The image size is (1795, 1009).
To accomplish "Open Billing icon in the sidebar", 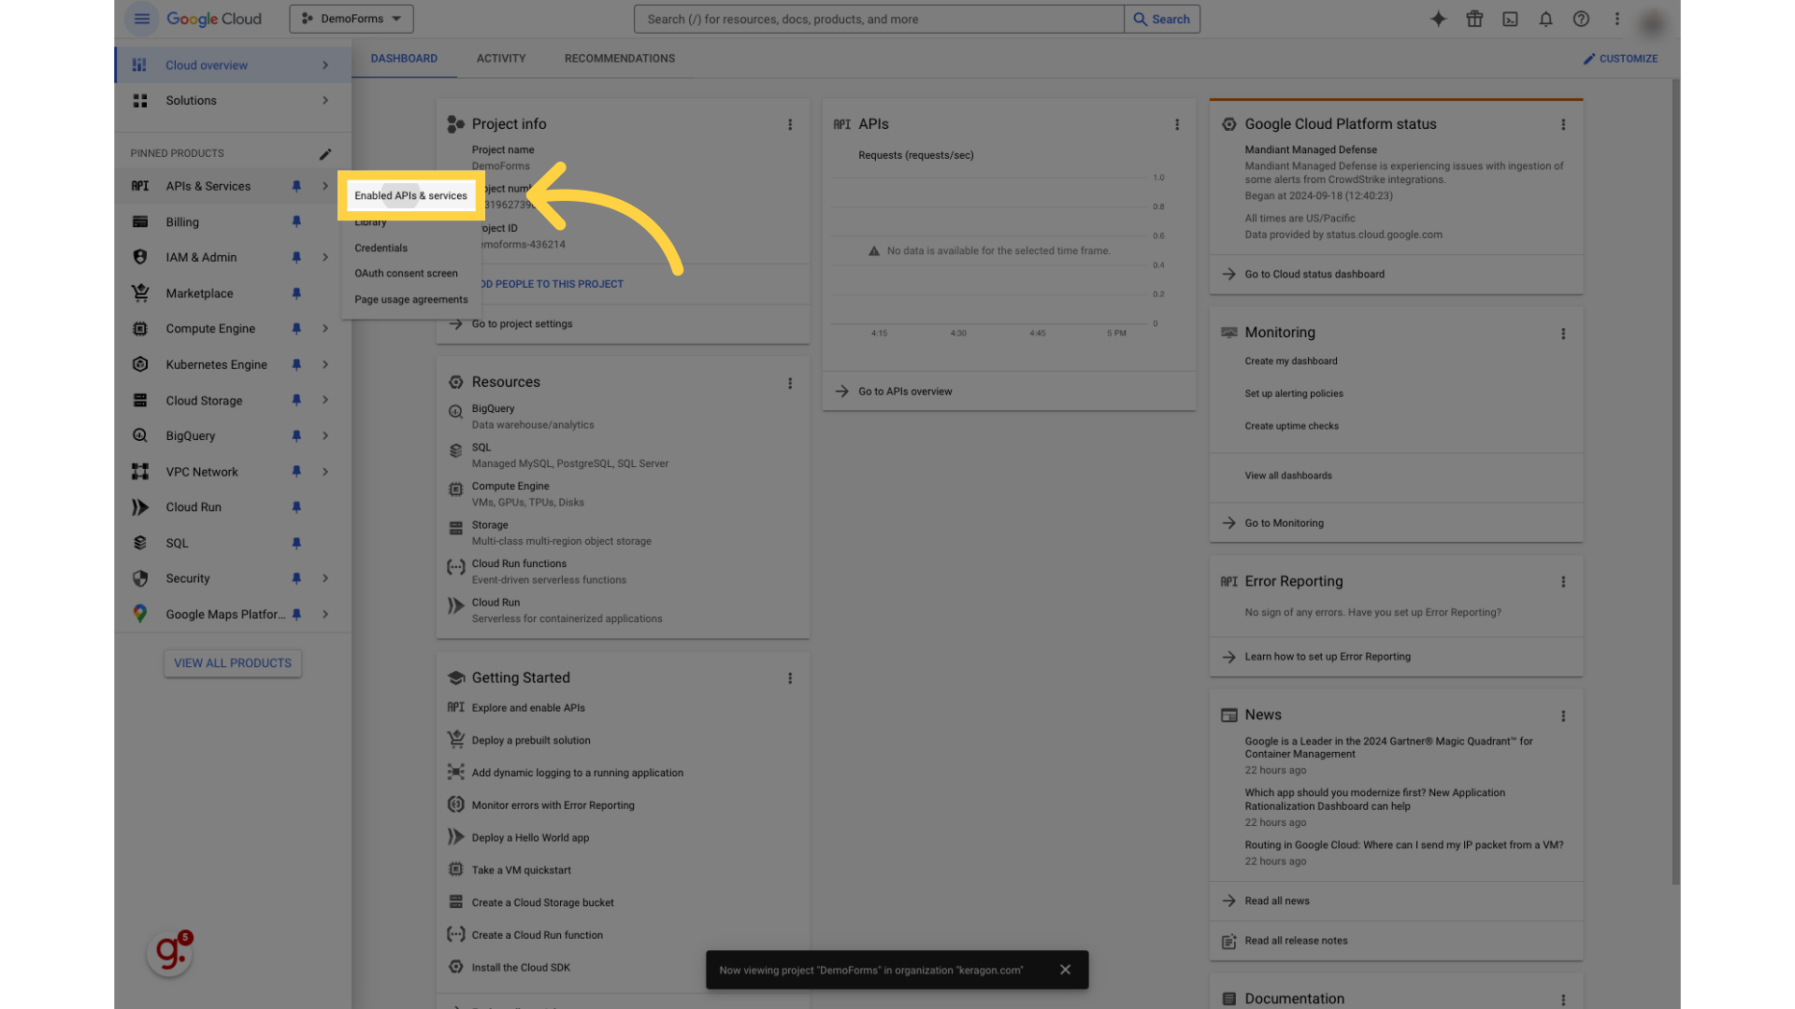I will click(x=140, y=221).
